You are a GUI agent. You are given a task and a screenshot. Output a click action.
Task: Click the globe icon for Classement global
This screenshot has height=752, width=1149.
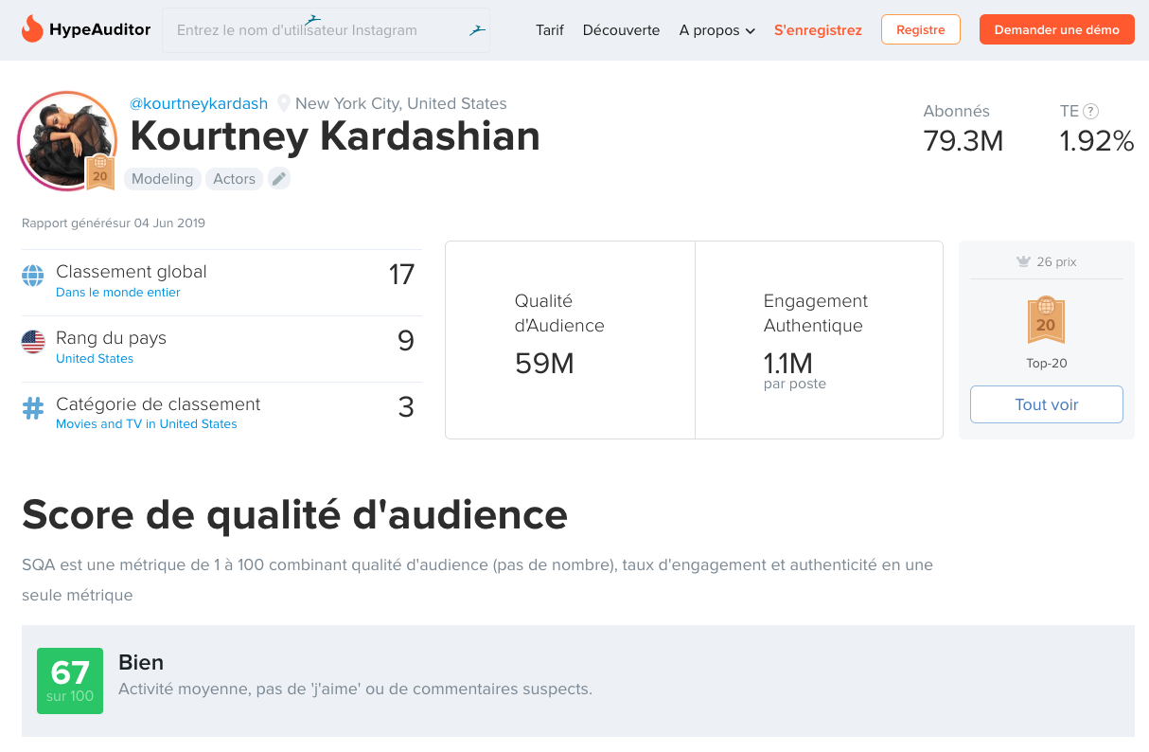click(x=33, y=277)
